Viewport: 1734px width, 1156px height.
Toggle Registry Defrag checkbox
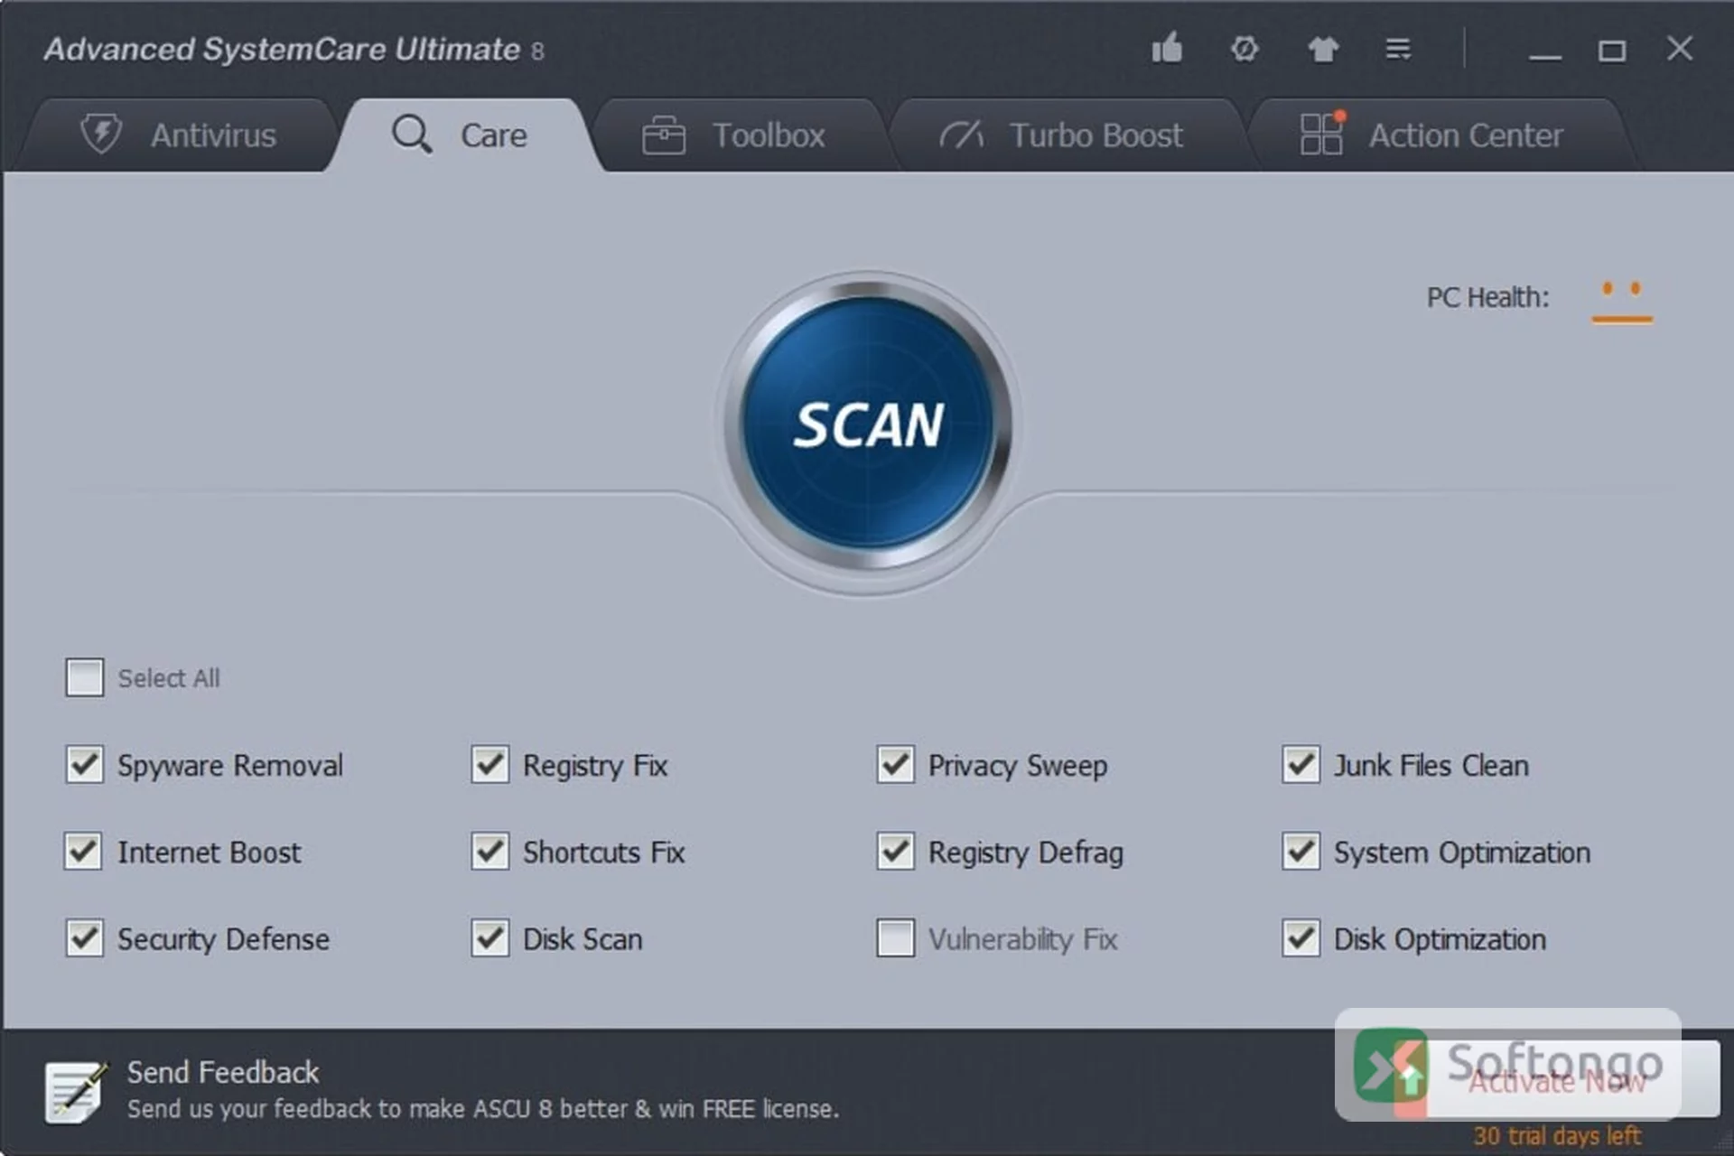coord(896,852)
